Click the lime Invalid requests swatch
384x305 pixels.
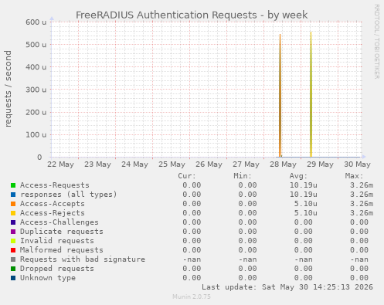(13, 241)
